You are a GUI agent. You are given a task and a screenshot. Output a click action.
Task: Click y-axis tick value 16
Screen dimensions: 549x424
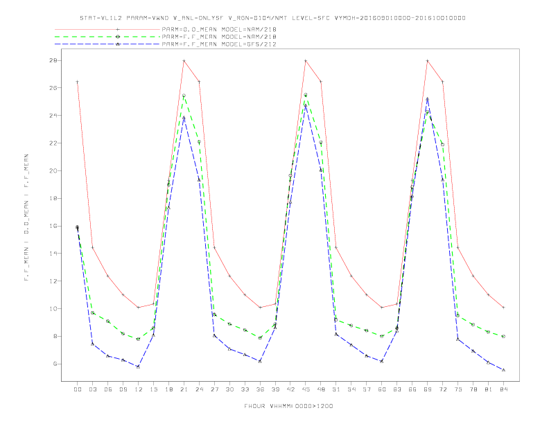[53, 226]
